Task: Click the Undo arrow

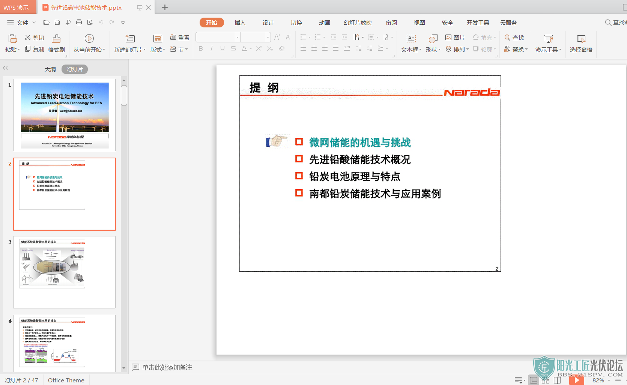Action: tap(101, 23)
